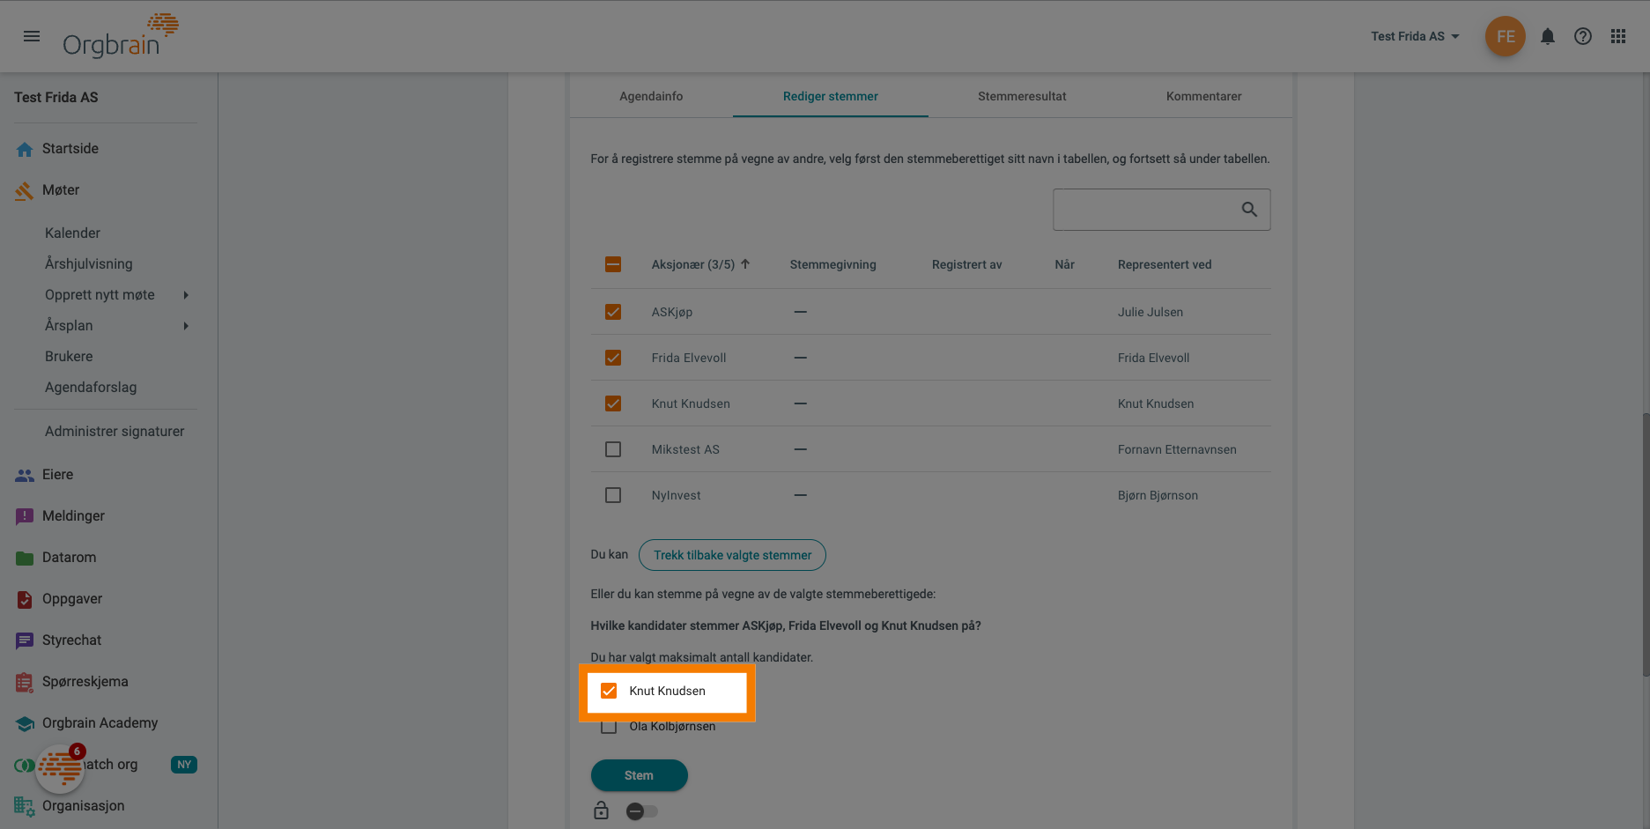The width and height of the screenshot is (1650, 829).
Task: Click the Organisasjon building icon
Action: (25, 806)
